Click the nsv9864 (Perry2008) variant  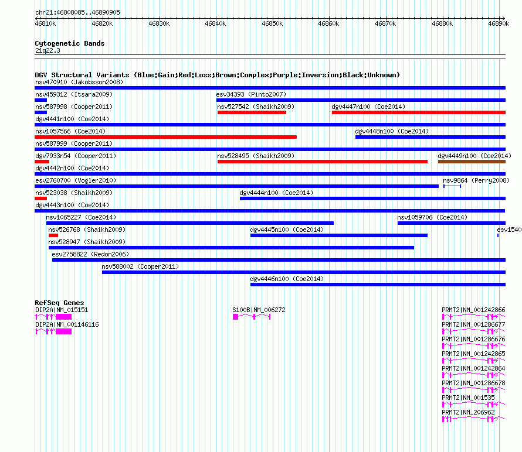(x=452, y=186)
